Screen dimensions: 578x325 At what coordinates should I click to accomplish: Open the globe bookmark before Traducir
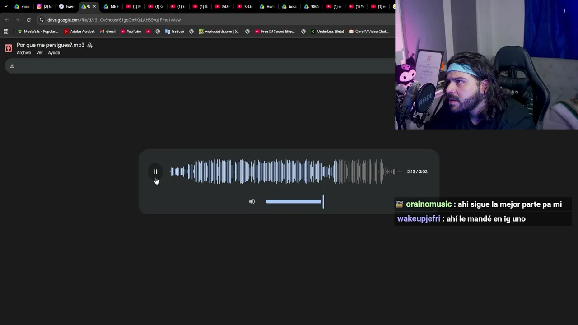pos(158,32)
